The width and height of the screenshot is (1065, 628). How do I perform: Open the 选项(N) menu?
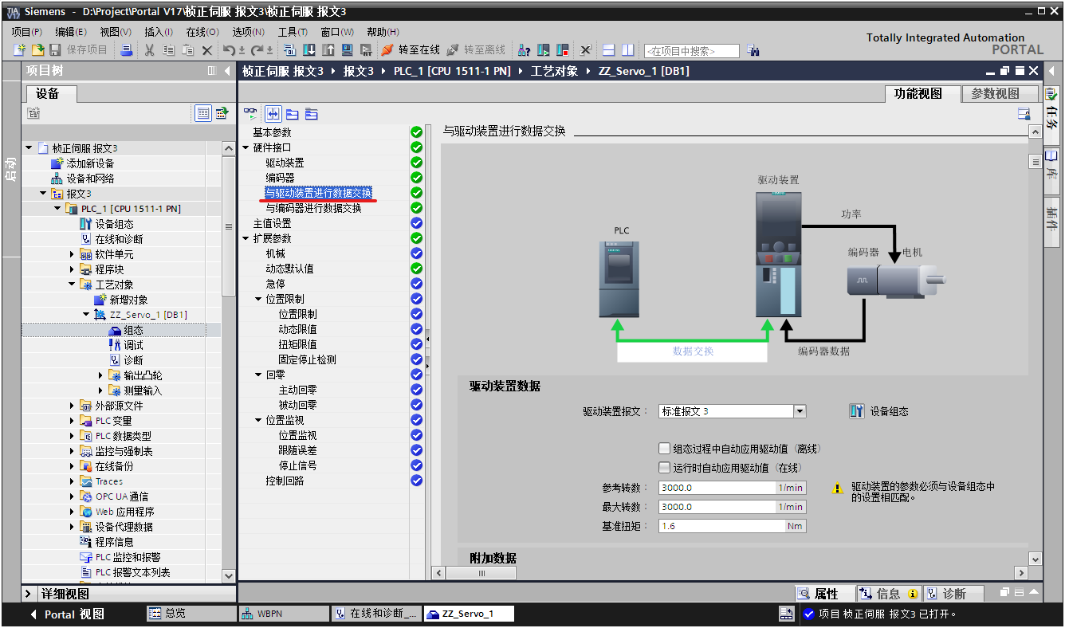click(x=248, y=32)
